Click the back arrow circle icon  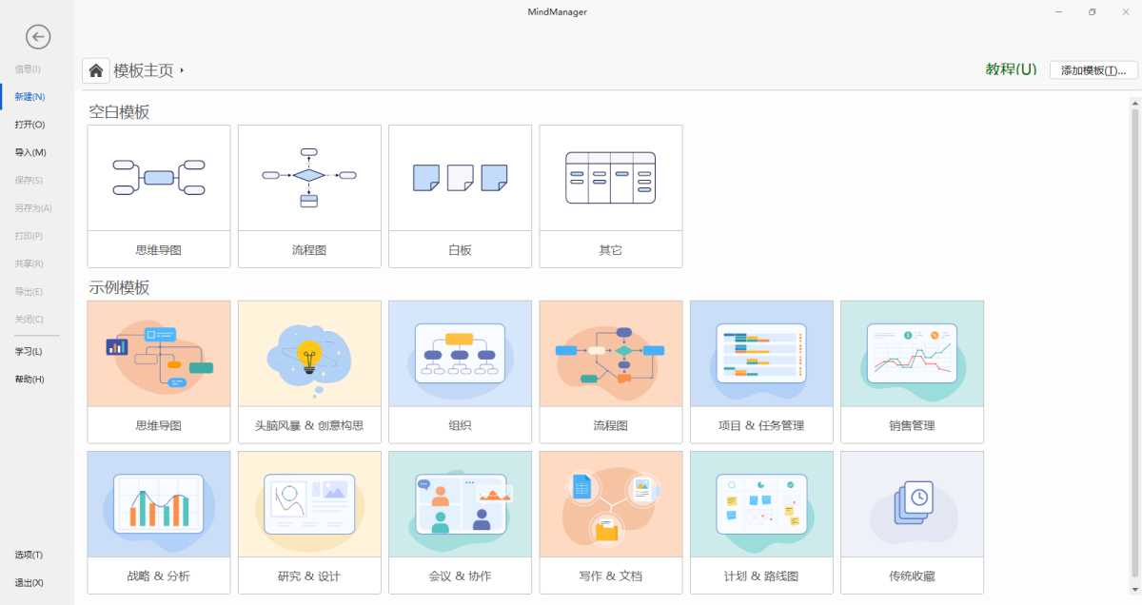tap(38, 37)
